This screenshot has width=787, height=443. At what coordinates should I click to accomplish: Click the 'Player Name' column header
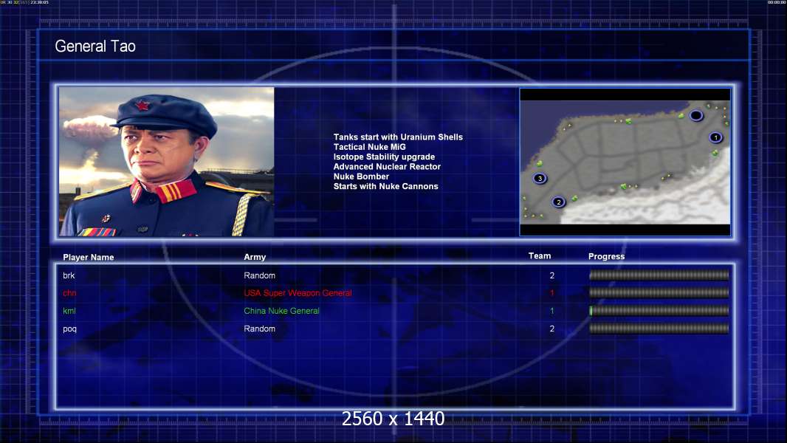(x=89, y=258)
